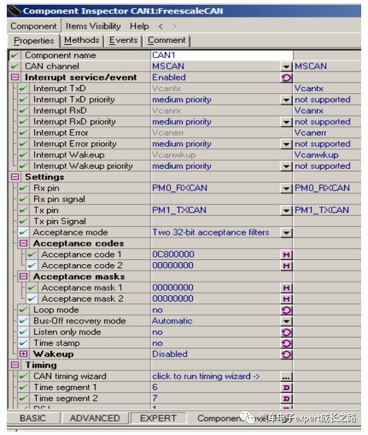Click green check next to Rx pin
This screenshot has width=368, height=435.
tap(23, 188)
